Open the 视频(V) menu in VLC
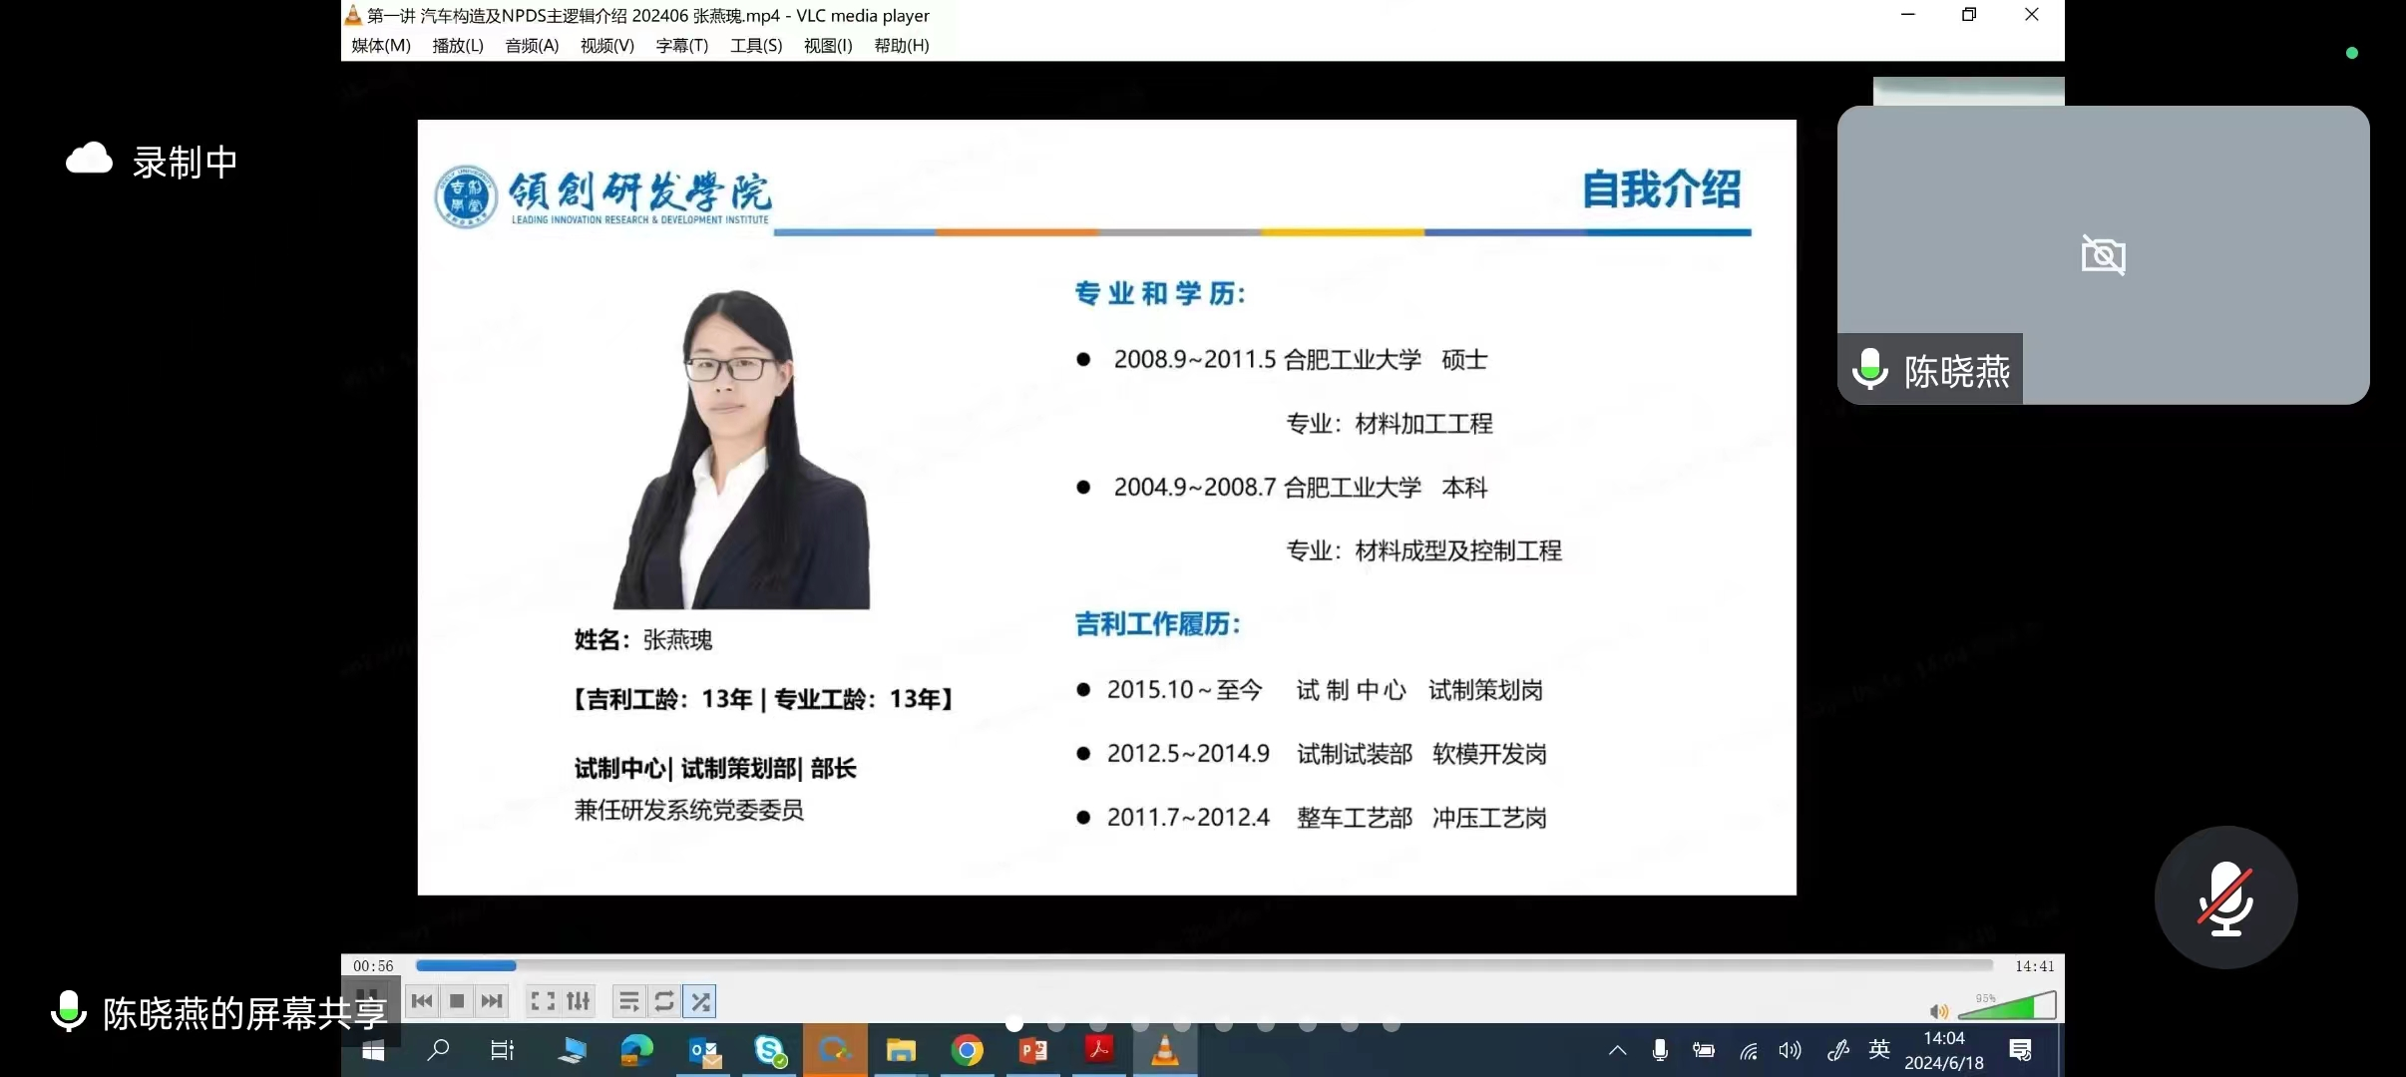The image size is (2406, 1077). click(607, 45)
